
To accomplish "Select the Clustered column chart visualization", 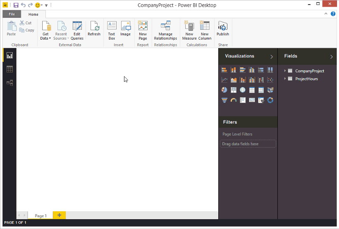I will pyautogui.click(x=252, y=70).
